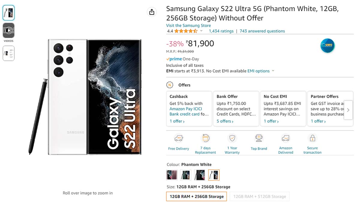Choose the burgundy phone colour swatch
Screen dimensions: 360x202
pos(172,175)
